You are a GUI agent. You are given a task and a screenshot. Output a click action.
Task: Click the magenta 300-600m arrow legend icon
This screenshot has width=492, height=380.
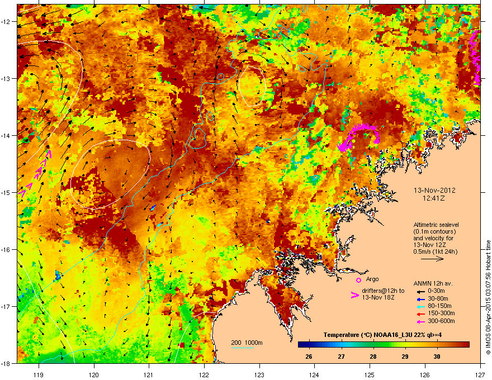click(x=421, y=321)
